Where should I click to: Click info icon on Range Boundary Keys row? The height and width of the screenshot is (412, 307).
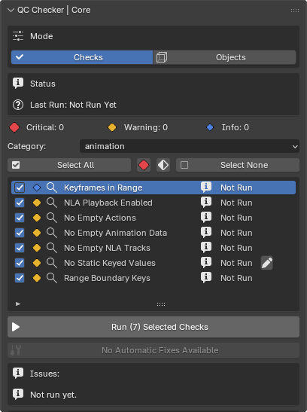(206, 277)
